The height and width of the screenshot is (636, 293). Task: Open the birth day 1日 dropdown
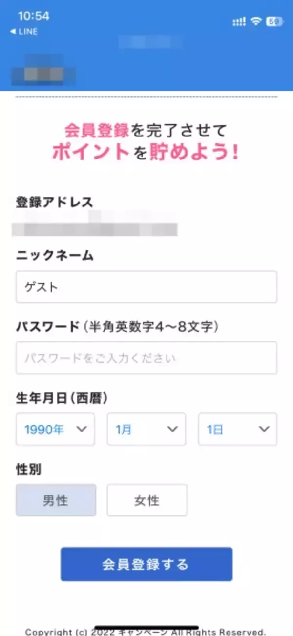click(x=237, y=429)
